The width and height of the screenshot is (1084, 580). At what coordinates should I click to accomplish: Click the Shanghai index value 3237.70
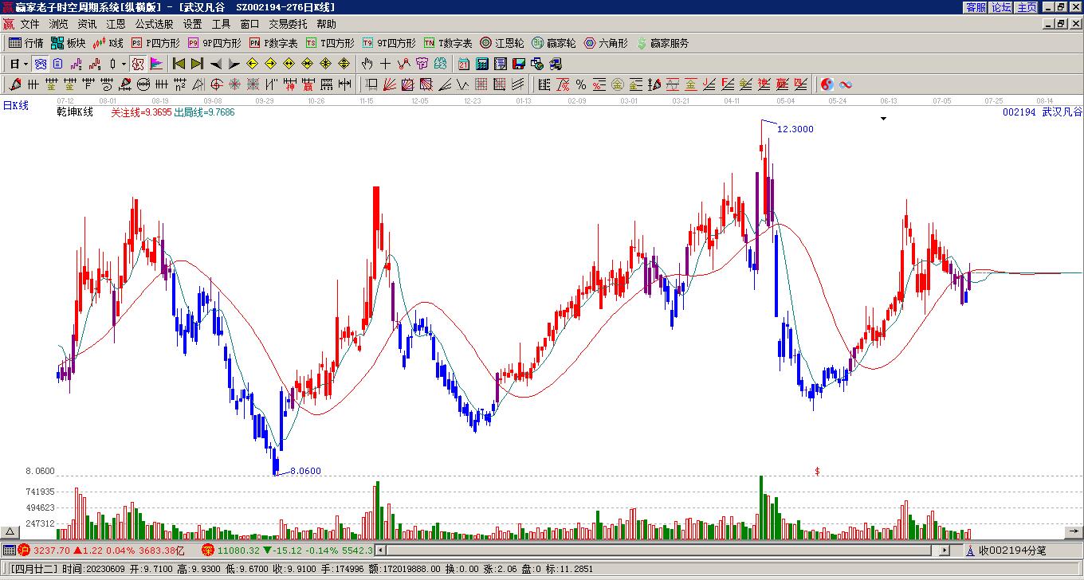click(x=52, y=551)
